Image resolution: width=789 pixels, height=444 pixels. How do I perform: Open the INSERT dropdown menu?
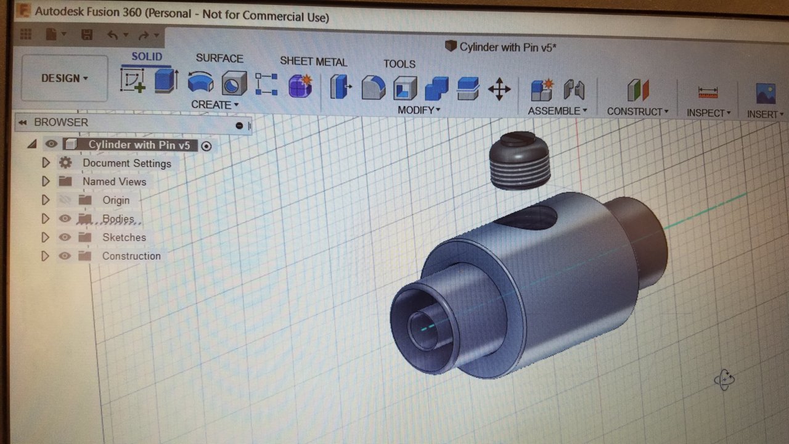click(766, 114)
